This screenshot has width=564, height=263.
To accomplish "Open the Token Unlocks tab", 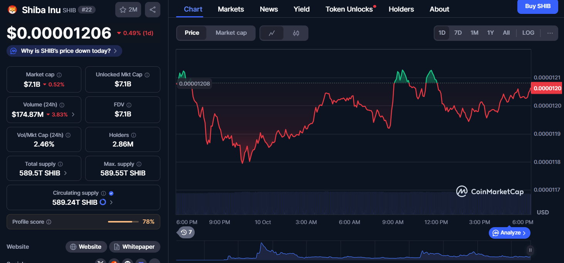I will click(x=349, y=9).
